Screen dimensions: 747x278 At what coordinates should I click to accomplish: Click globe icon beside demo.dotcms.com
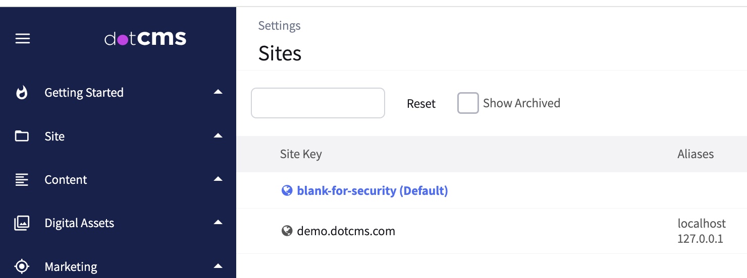pos(287,231)
